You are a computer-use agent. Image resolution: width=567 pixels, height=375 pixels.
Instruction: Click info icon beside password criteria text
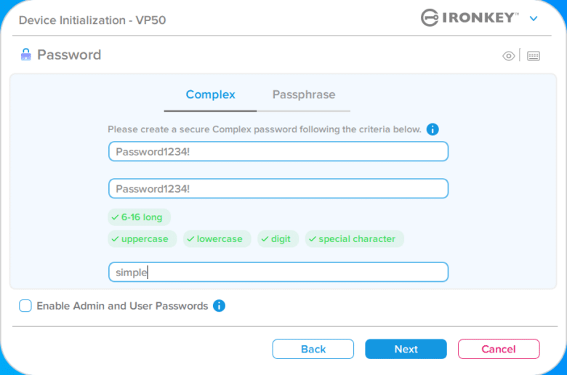pos(433,129)
